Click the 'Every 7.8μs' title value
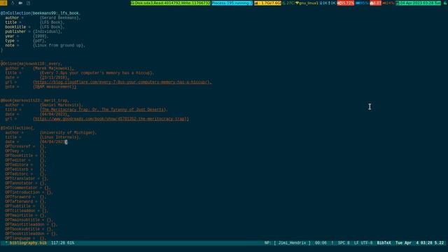 pyautogui.click(x=97, y=73)
